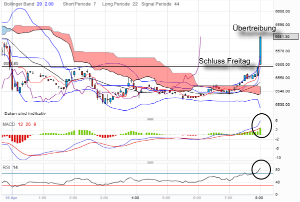Click the MACD indicator label

pyautogui.click(x=9, y=125)
